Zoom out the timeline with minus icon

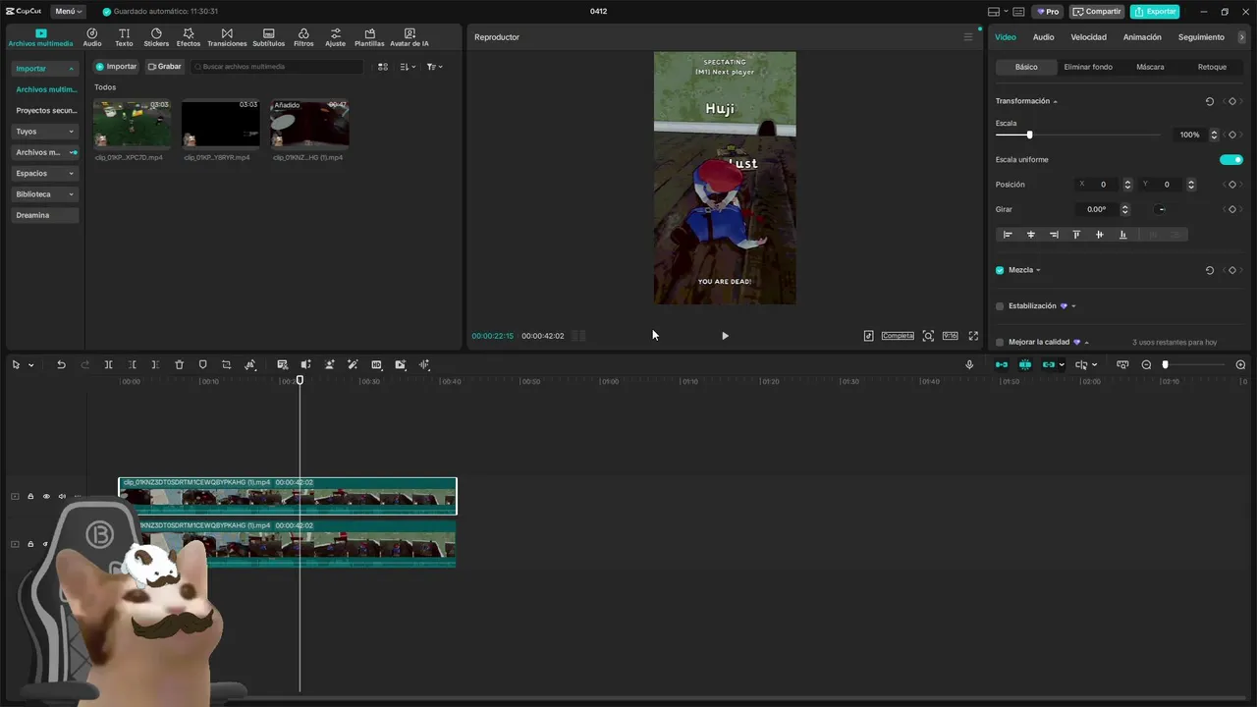[1146, 364]
